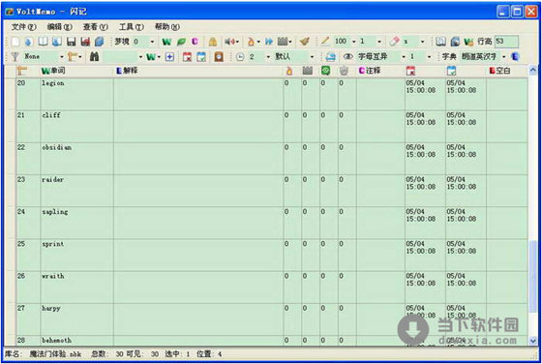Open the 工具(T) menu
The width and height of the screenshot is (542, 364).
[132, 27]
